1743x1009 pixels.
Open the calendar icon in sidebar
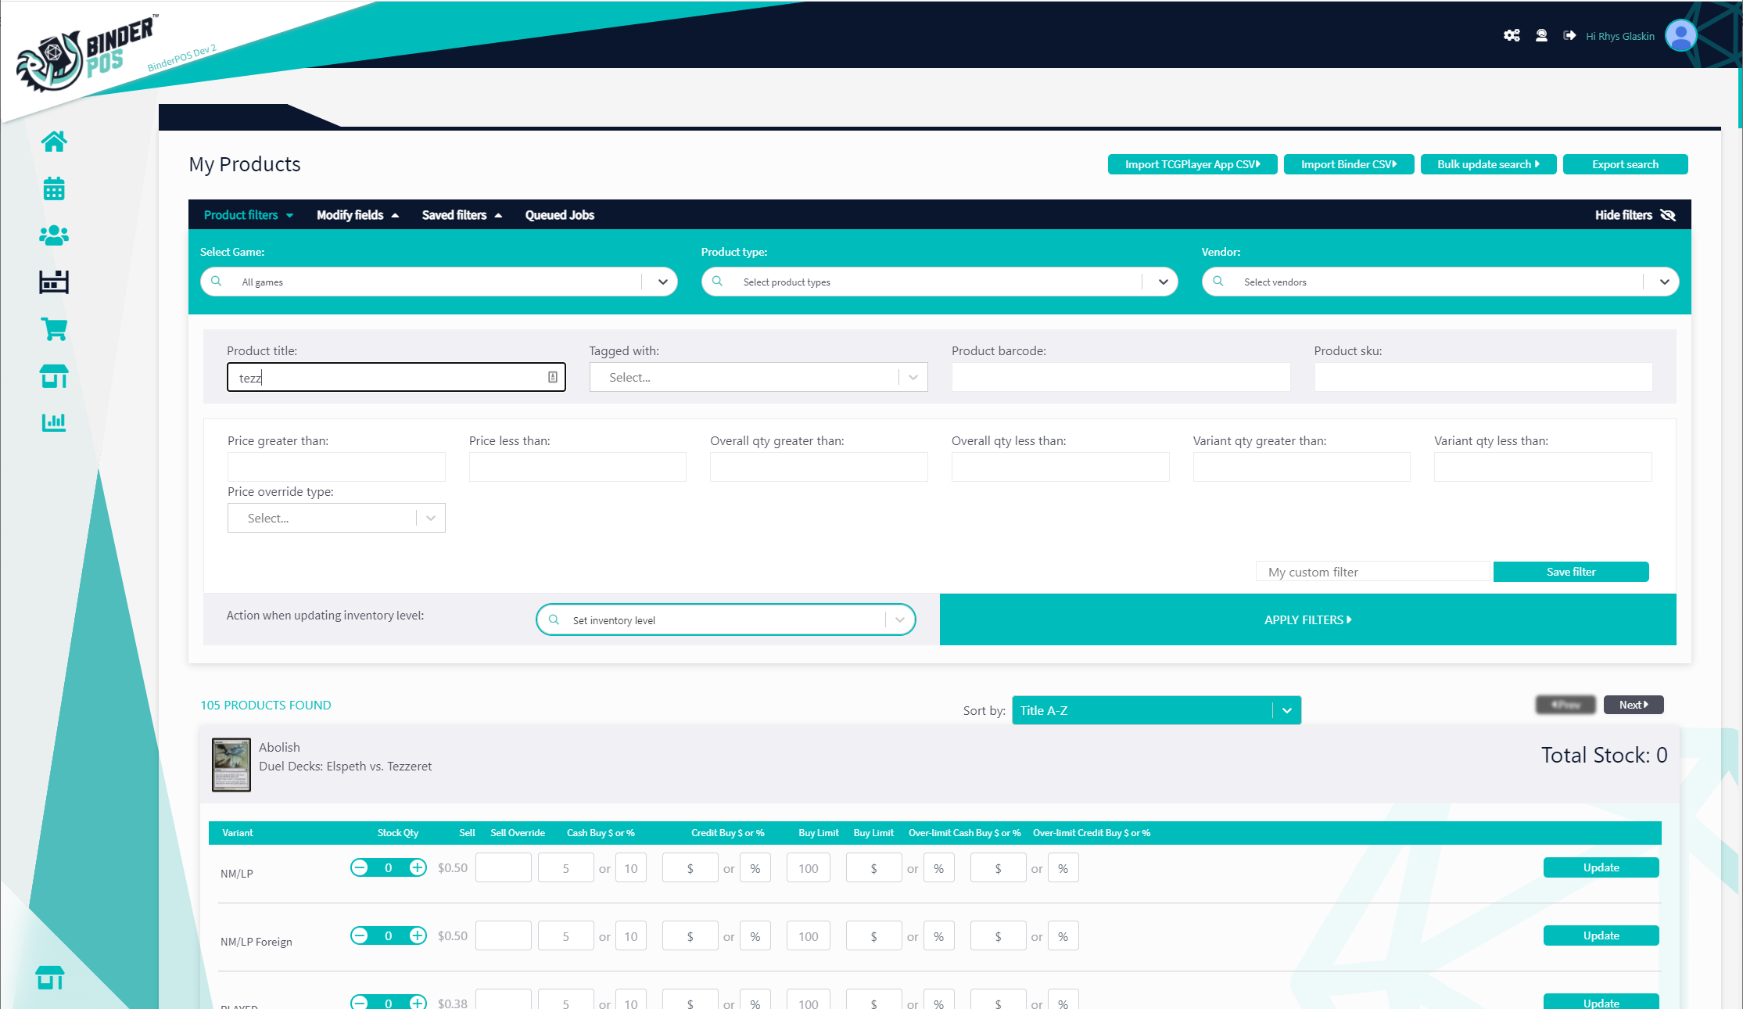(54, 189)
